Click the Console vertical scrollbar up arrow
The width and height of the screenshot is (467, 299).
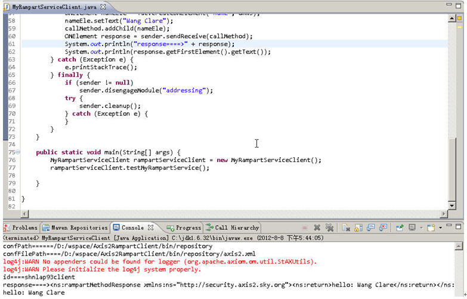pyautogui.click(x=459, y=247)
